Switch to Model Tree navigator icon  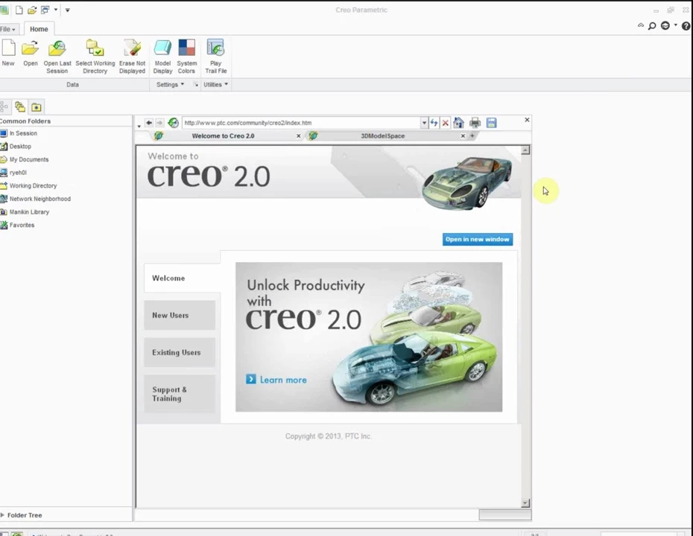[4, 106]
